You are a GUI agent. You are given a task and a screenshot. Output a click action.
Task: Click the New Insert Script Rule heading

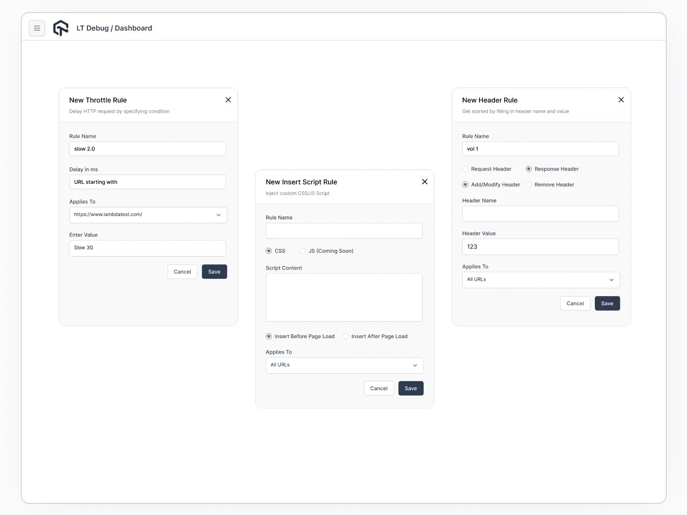pos(302,182)
